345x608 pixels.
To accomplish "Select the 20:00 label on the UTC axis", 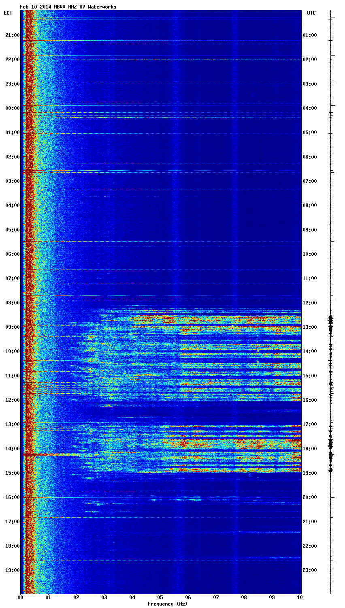I will [310, 497].
